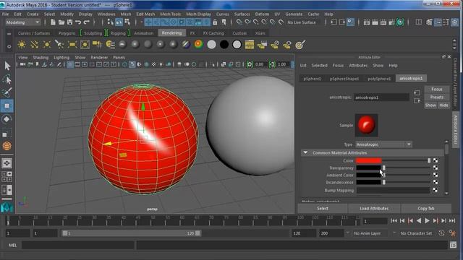This screenshot has width=463, height=260.
Task: Select the polySphere1 tab
Action: [x=379, y=79]
